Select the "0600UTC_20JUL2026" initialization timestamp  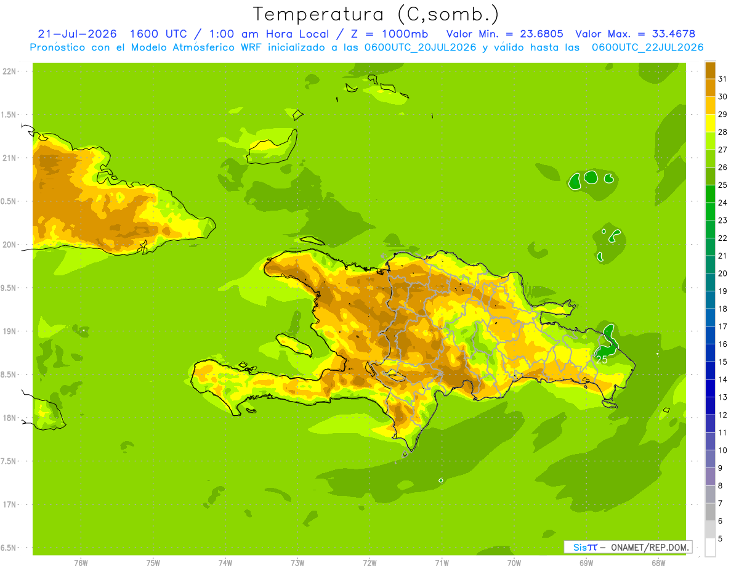coord(419,47)
